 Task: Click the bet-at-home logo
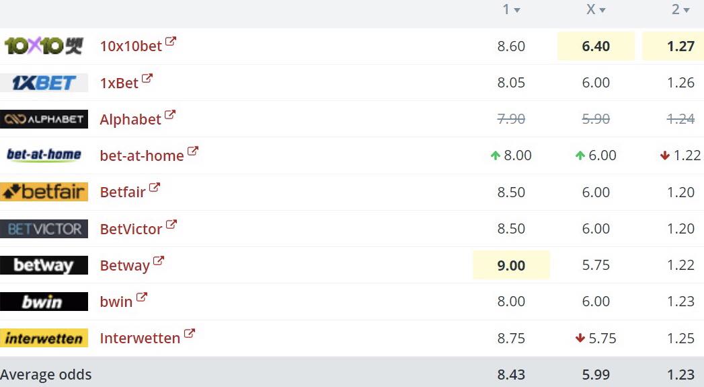click(44, 155)
